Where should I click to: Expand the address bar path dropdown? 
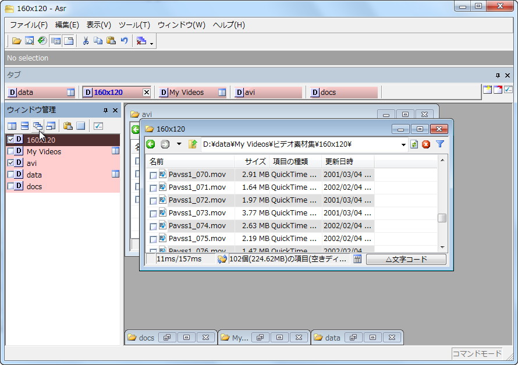tap(403, 145)
